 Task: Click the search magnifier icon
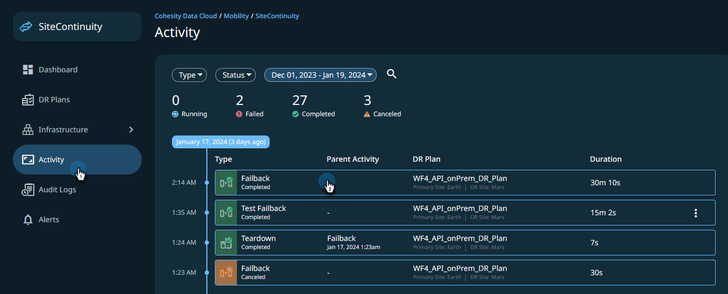click(x=392, y=74)
